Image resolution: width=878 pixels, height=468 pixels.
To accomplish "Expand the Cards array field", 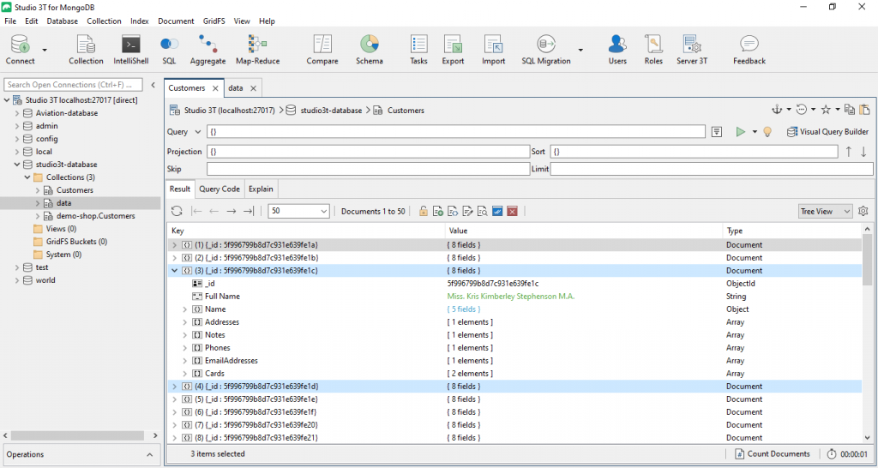I will tap(185, 374).
